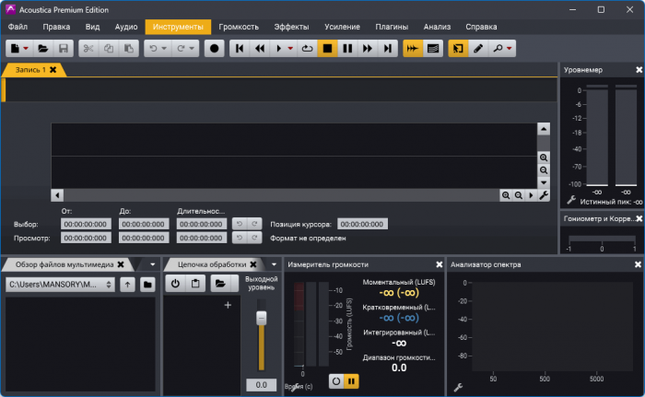Screen dimensions: 645x397
Task: Expand the new file dropdown arrow
Action: click(x=27, y=48)
